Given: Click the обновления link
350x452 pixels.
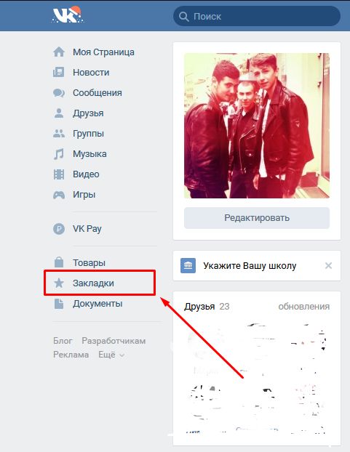Looking at the screenshot, I should tap(304, 307).
